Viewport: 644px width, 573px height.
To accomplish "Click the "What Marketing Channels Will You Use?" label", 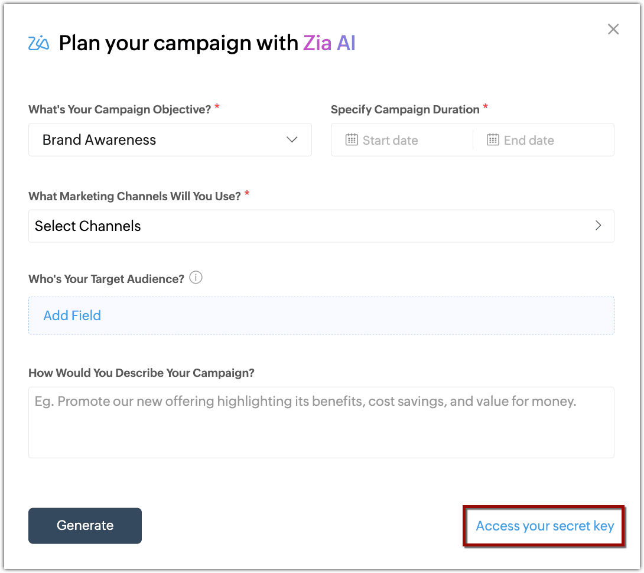I will (134, 196).
